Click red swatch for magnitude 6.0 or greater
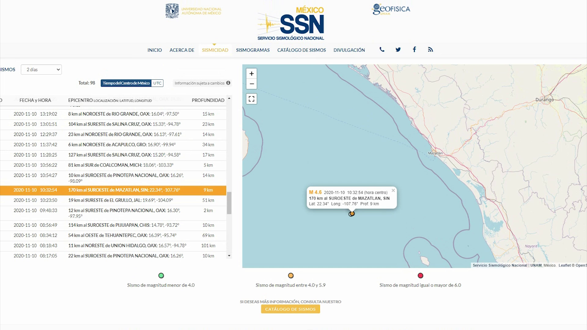 coord(420,276)
